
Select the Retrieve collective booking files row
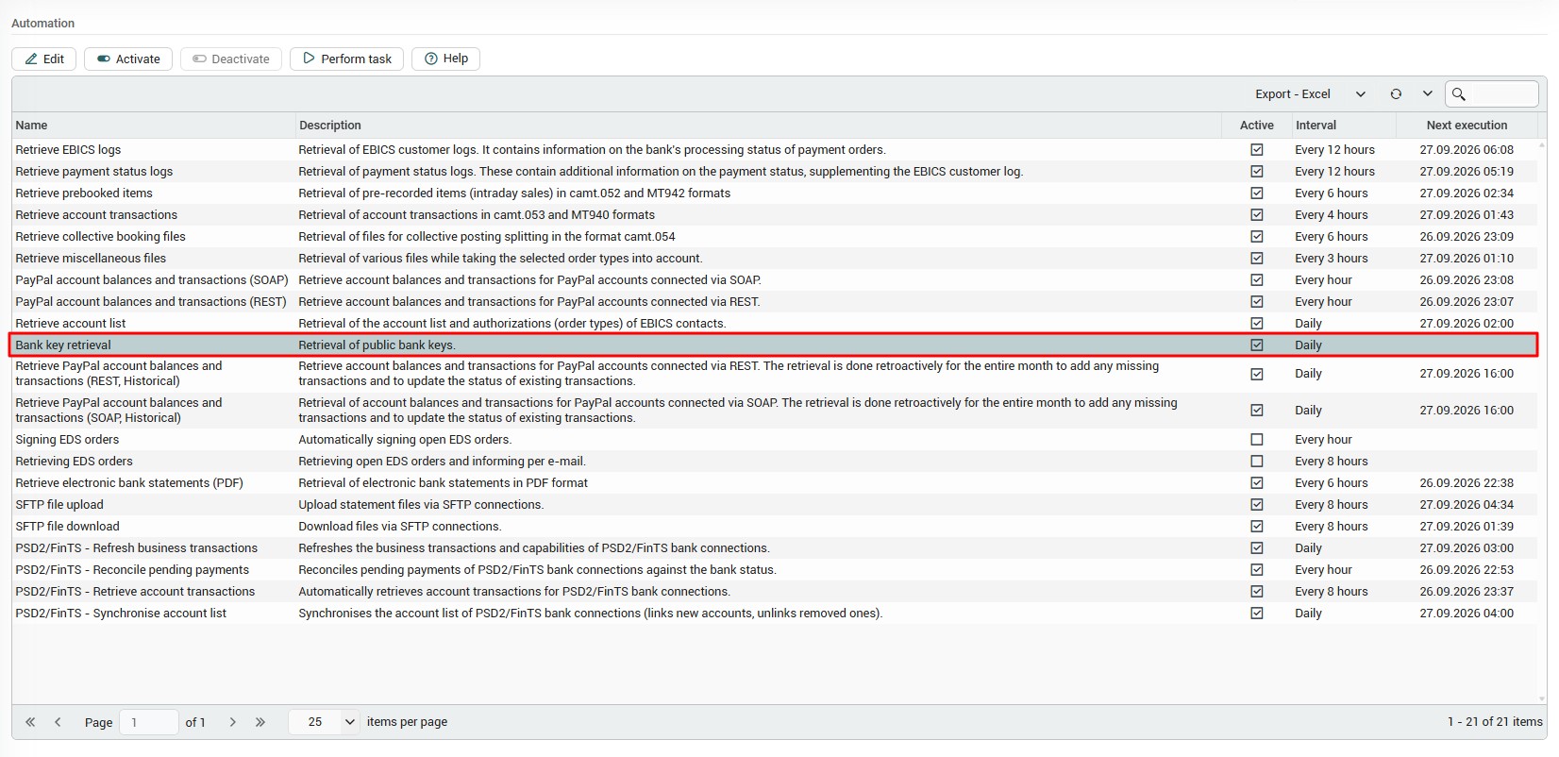tap(775, 237)
